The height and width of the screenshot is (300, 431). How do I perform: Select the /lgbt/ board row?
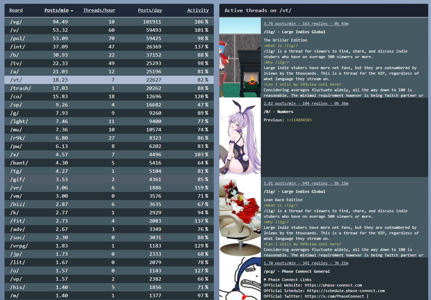click(109, 121)
